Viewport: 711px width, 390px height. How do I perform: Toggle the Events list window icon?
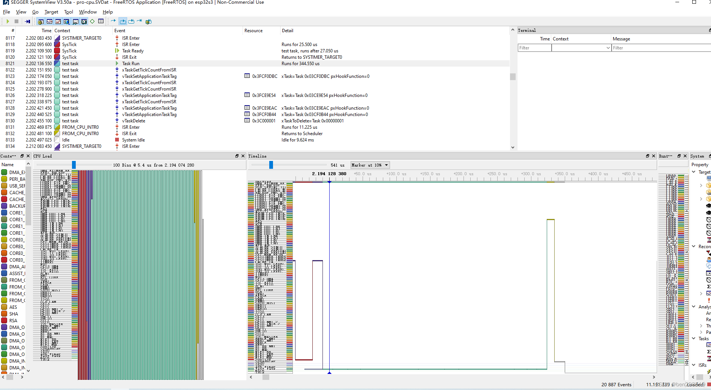[x=41, y=21]
